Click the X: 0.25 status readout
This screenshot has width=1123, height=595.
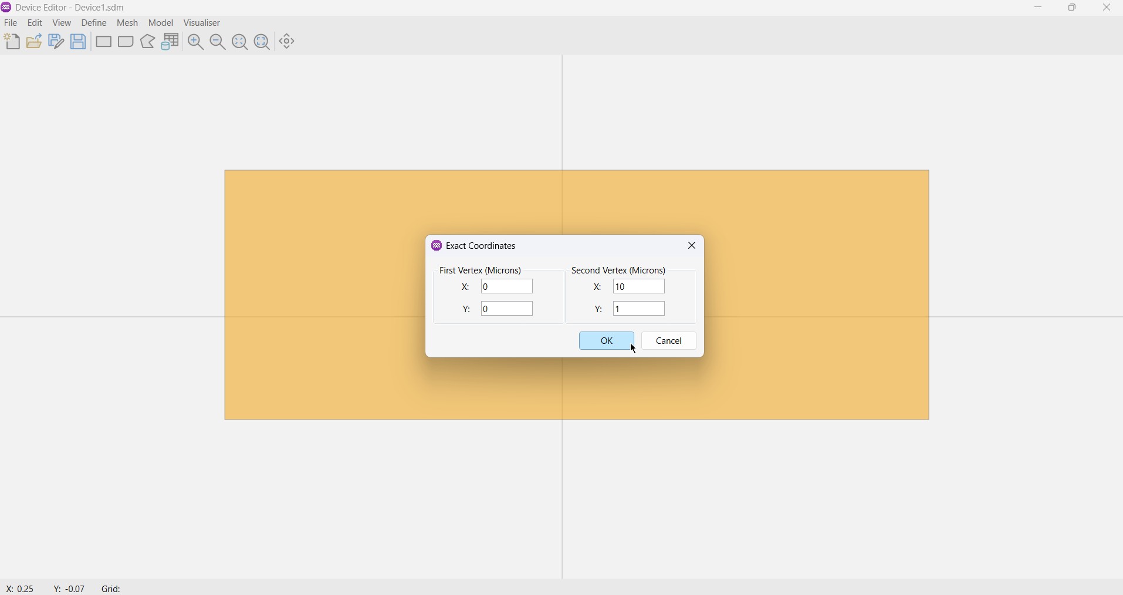(20, 589)
